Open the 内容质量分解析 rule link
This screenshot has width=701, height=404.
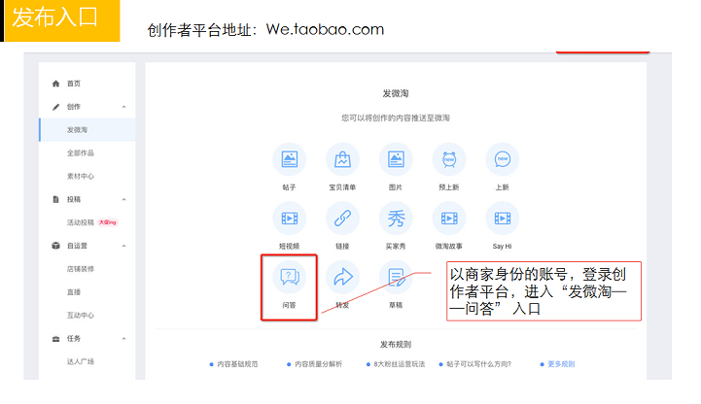click(x=318, y=364)
